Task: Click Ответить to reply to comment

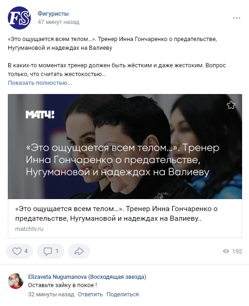Action: coord(90,294)
